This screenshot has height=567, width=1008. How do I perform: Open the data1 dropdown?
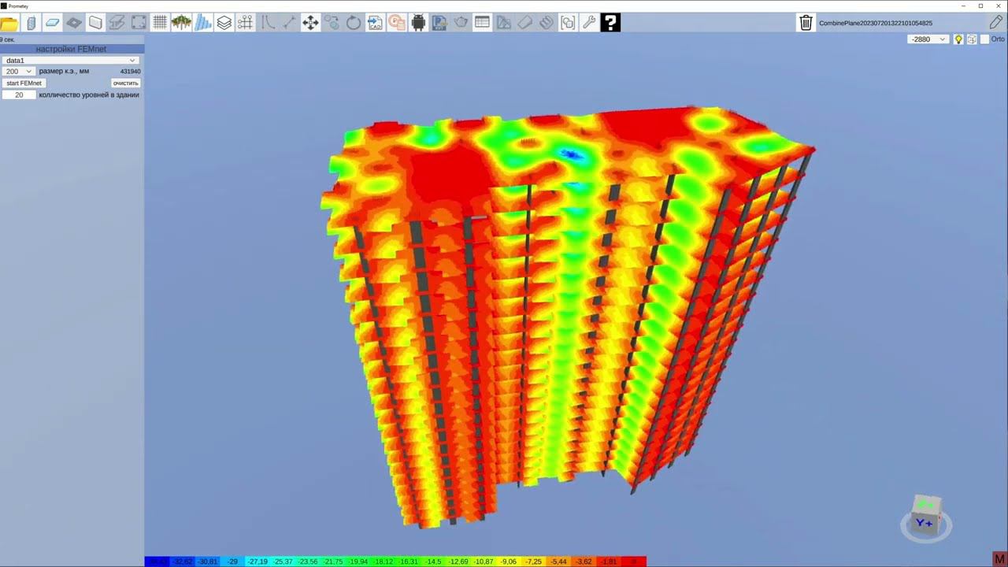(x=71, y=60)
